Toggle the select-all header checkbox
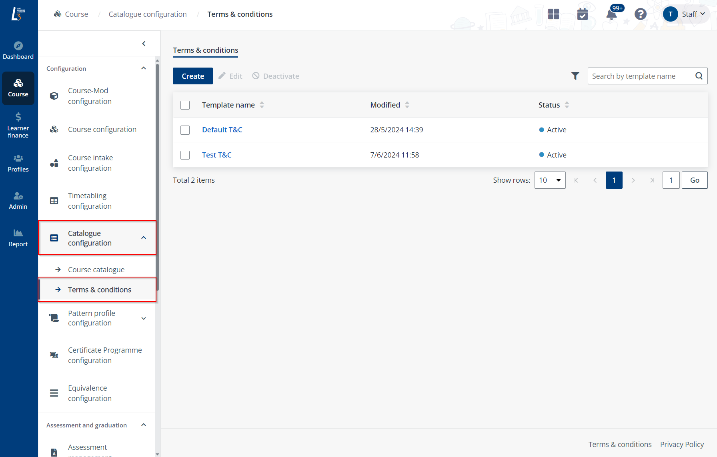 185,105
